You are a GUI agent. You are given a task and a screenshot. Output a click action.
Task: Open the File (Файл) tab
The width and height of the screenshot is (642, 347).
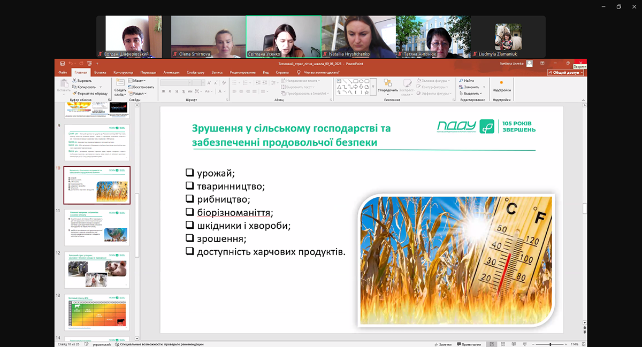[63, 72]
